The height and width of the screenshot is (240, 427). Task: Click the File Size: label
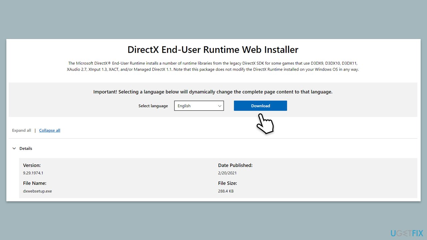[x=228, y=183]
